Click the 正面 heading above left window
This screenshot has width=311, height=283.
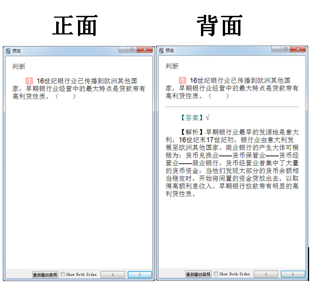pos(75,26)
